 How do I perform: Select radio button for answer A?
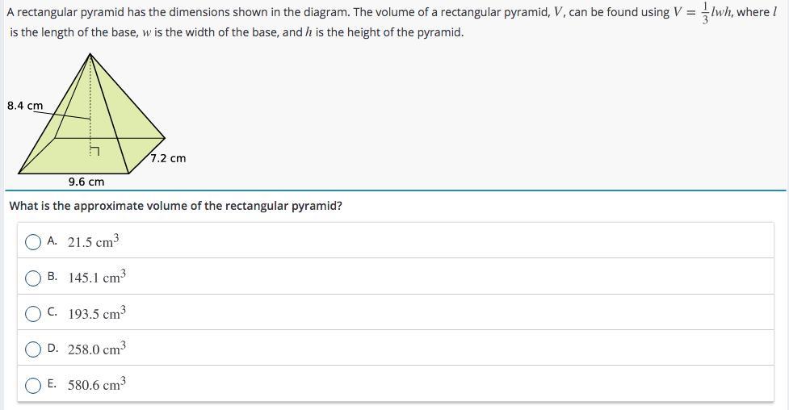click(33, 242)
